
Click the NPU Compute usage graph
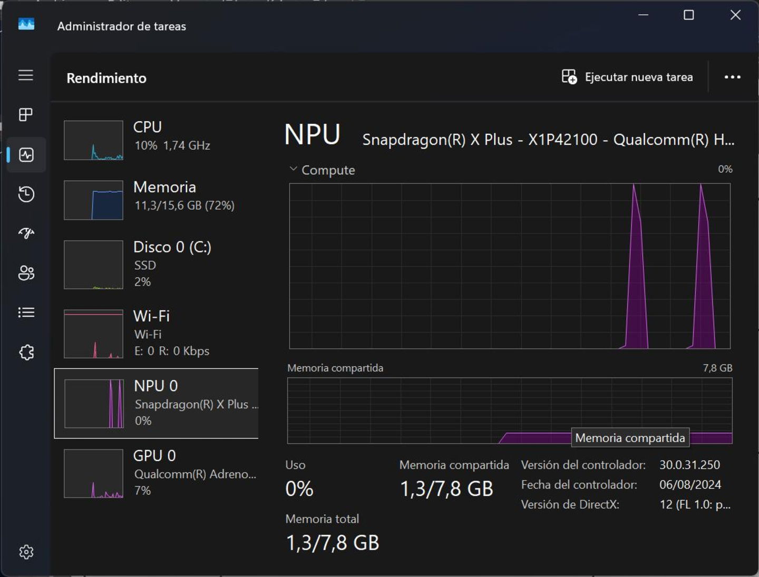tap(510, 266)
